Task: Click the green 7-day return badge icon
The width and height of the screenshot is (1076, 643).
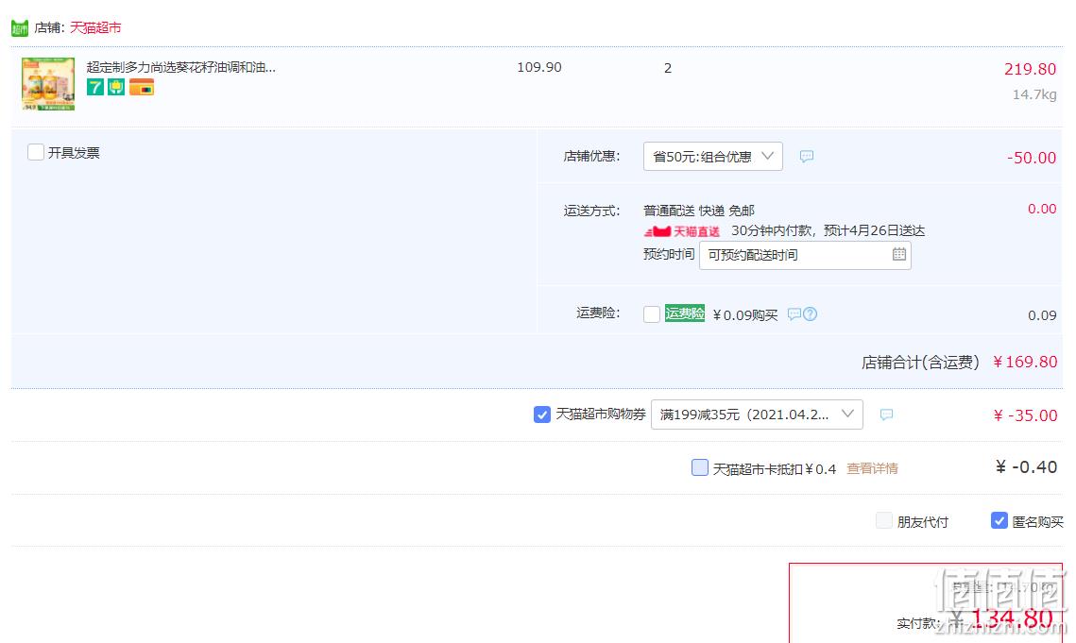Action: point(95,87)
